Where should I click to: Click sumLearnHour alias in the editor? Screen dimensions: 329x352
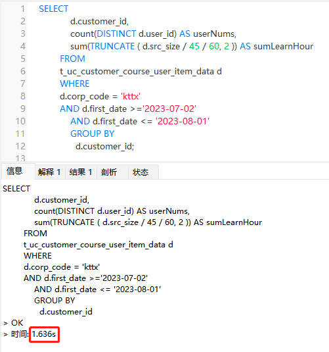[x=283, y=47]
